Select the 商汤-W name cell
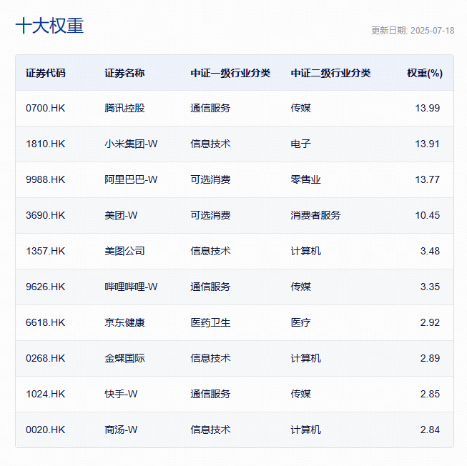This screenshot has width=467, height=466. [x=121, y=430]
